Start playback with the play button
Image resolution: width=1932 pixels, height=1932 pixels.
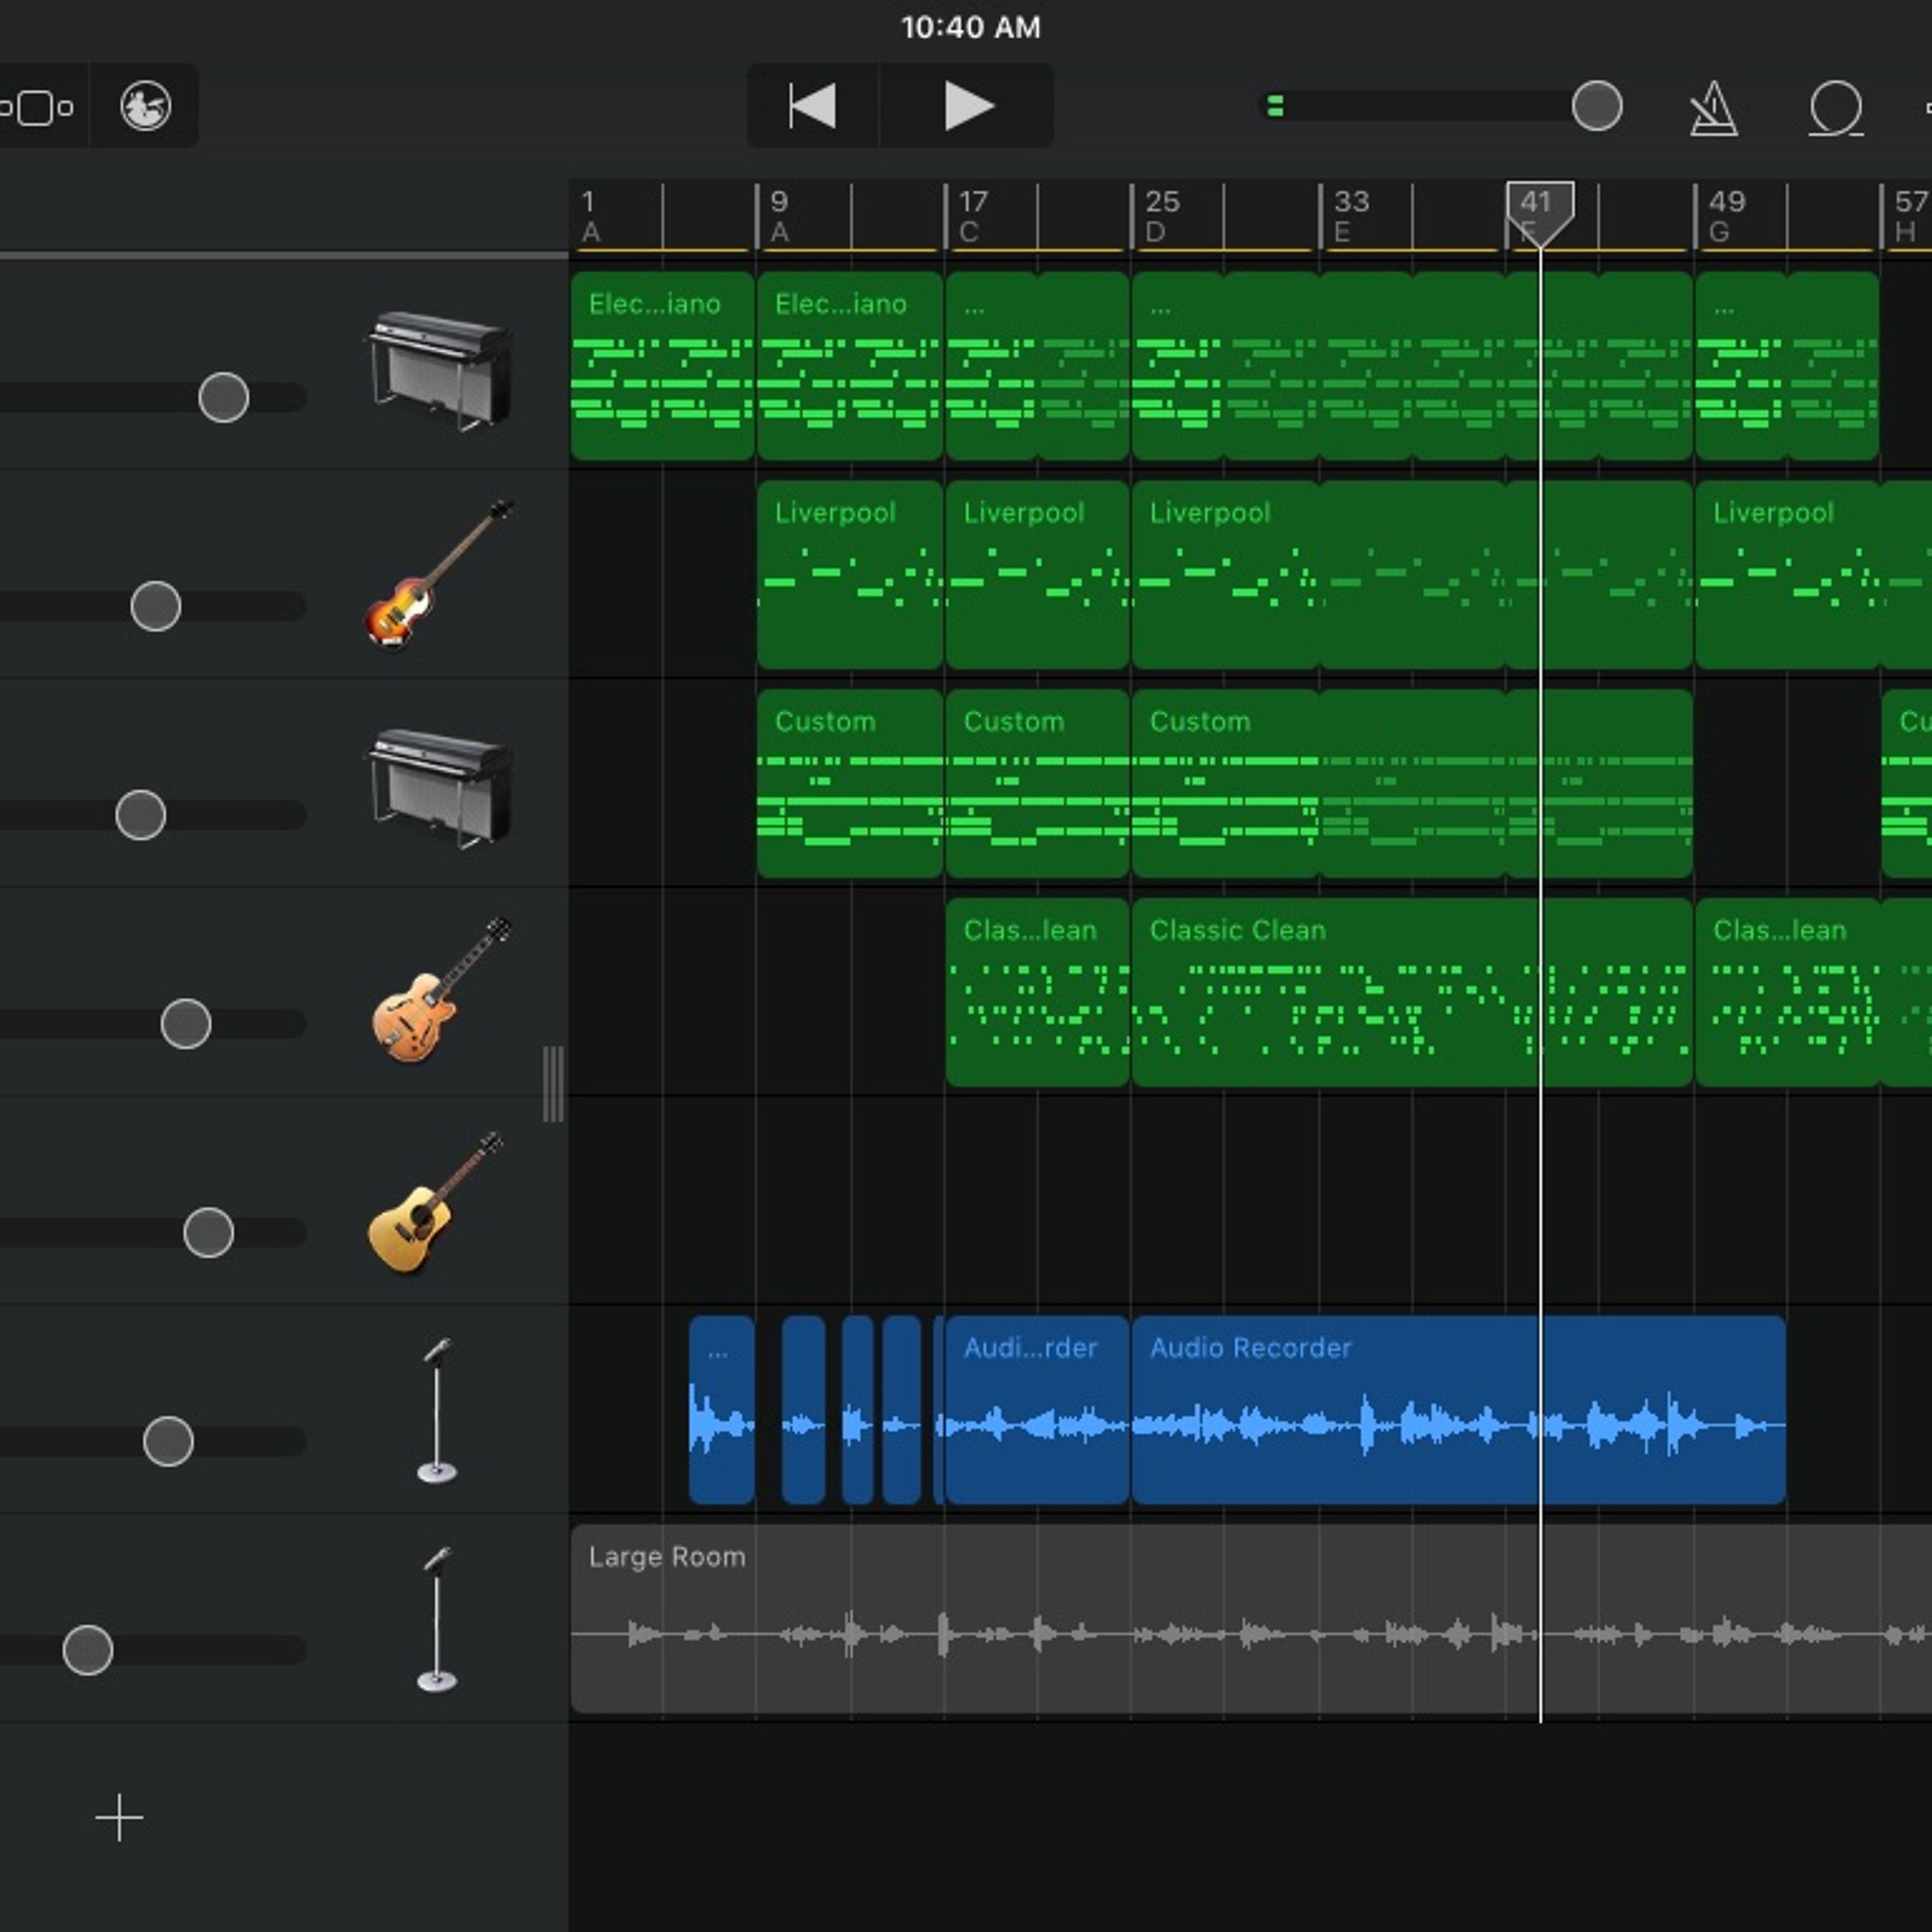point(968,106)
